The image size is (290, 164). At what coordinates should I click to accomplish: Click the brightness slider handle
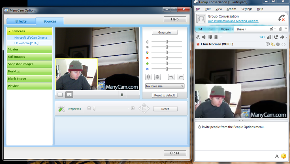(167, 42)
